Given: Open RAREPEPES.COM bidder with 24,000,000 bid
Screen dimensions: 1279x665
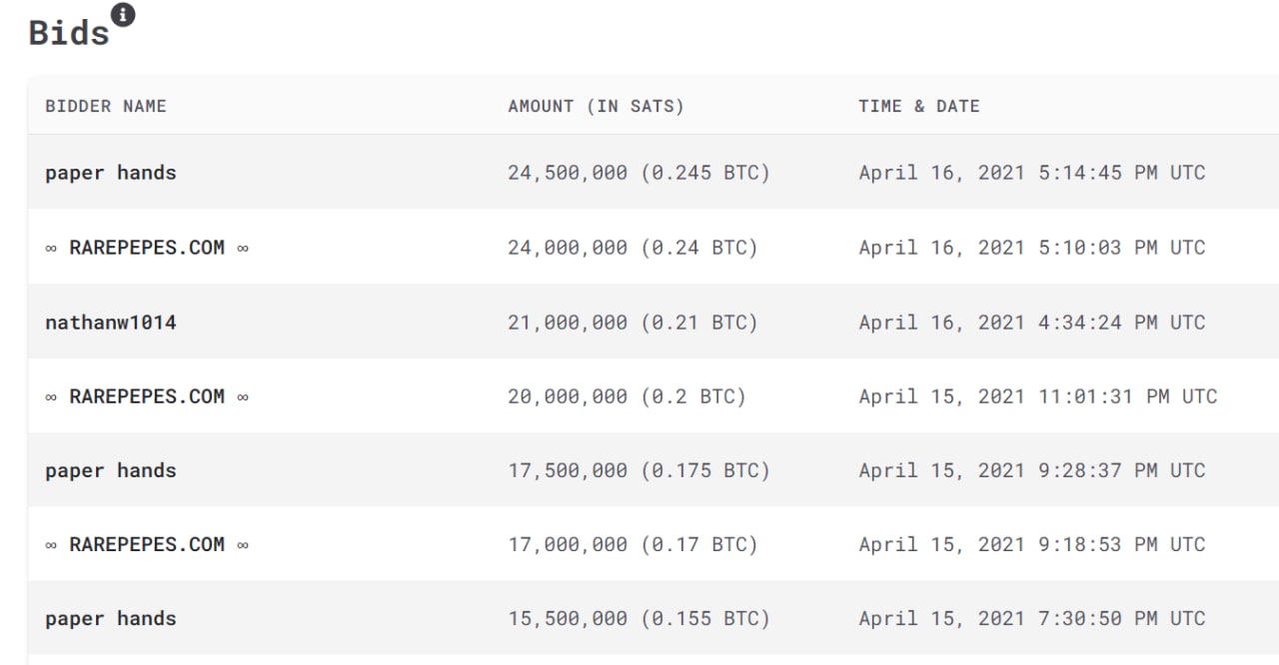Looking at the screenshot, I should pyautogui.click(x=147, y=248).
